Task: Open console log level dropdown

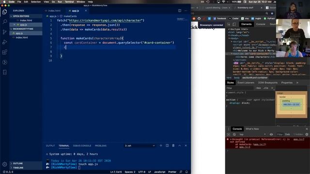Action: tap(287, 134)
